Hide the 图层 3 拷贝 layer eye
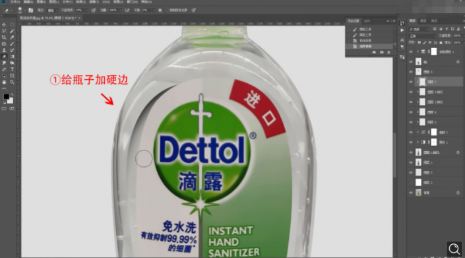This screenshot has width=465, height=258. [411, 102]
